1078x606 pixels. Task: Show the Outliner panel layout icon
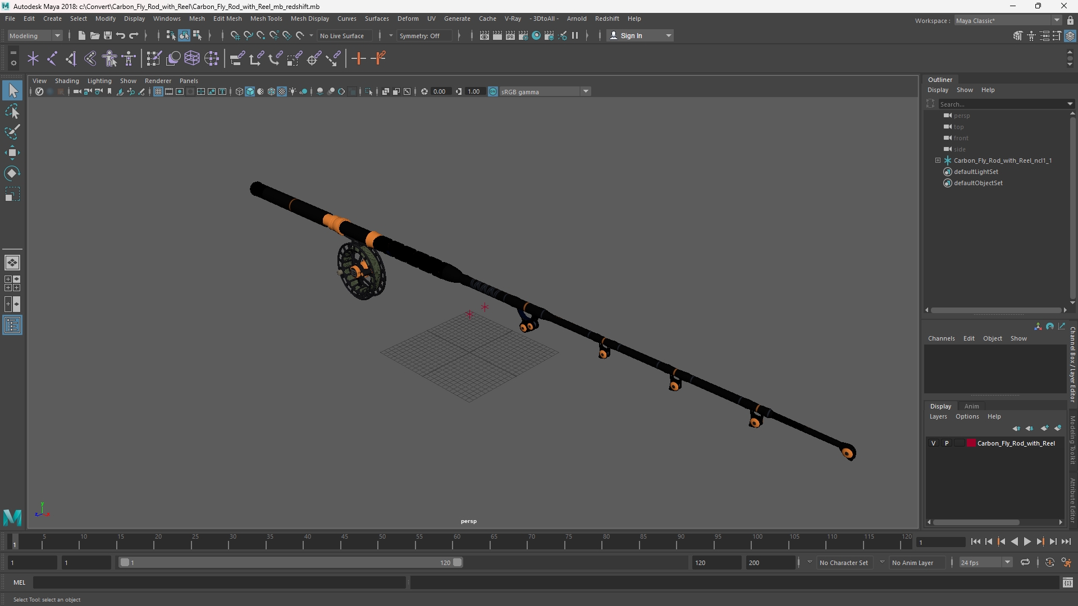(x=12, y=325)
